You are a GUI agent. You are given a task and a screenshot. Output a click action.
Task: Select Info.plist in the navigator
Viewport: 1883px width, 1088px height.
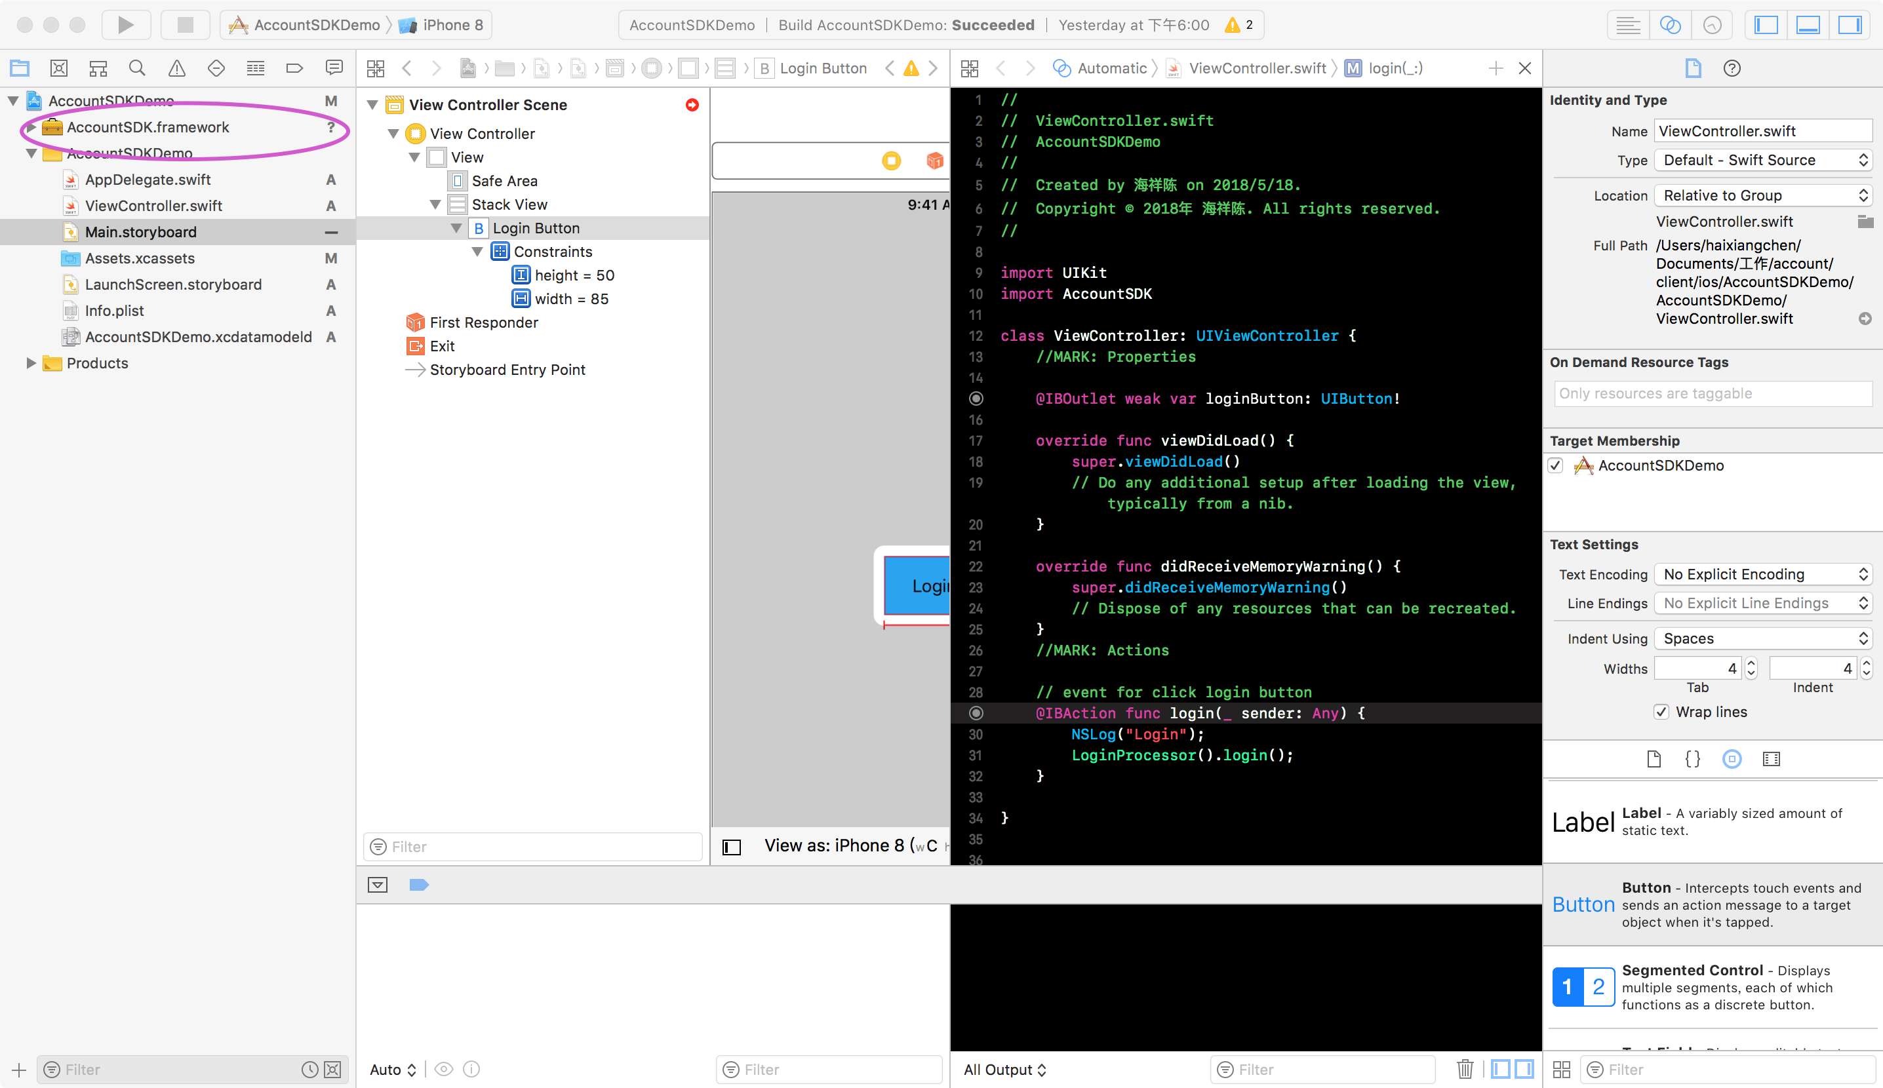(x=114, y=310)
